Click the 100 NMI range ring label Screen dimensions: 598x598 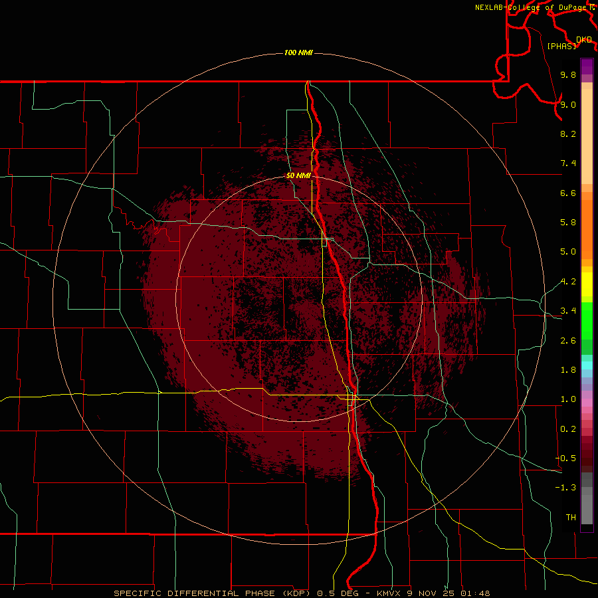click(298, 52)
